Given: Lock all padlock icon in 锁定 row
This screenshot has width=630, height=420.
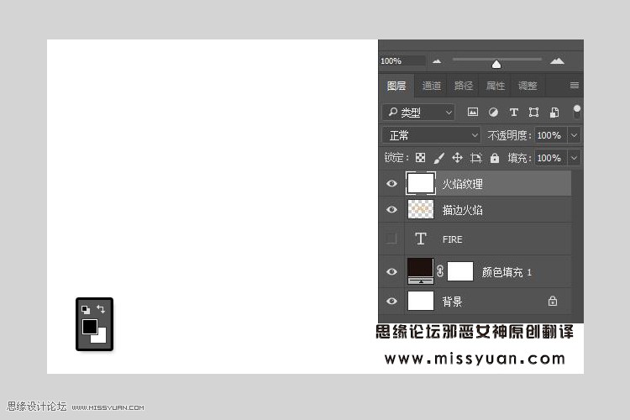Looking at the screenshot, I should [495, 158].
